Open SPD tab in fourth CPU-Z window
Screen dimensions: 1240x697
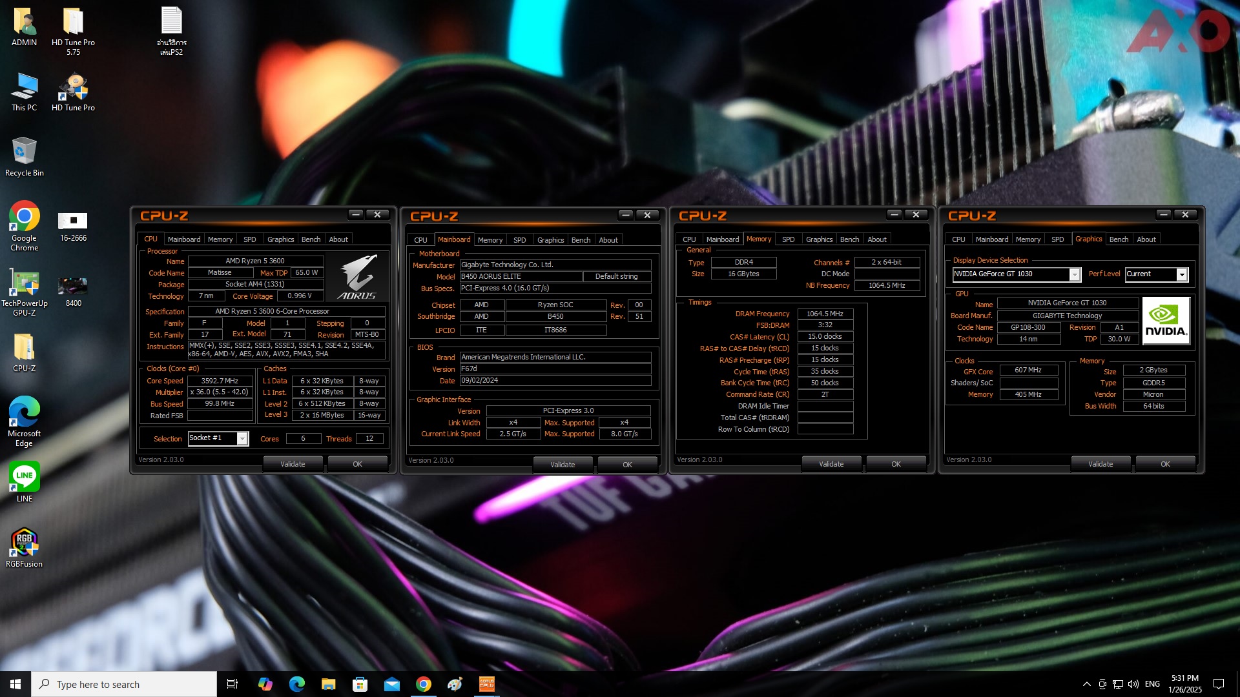click(1057, 239)
